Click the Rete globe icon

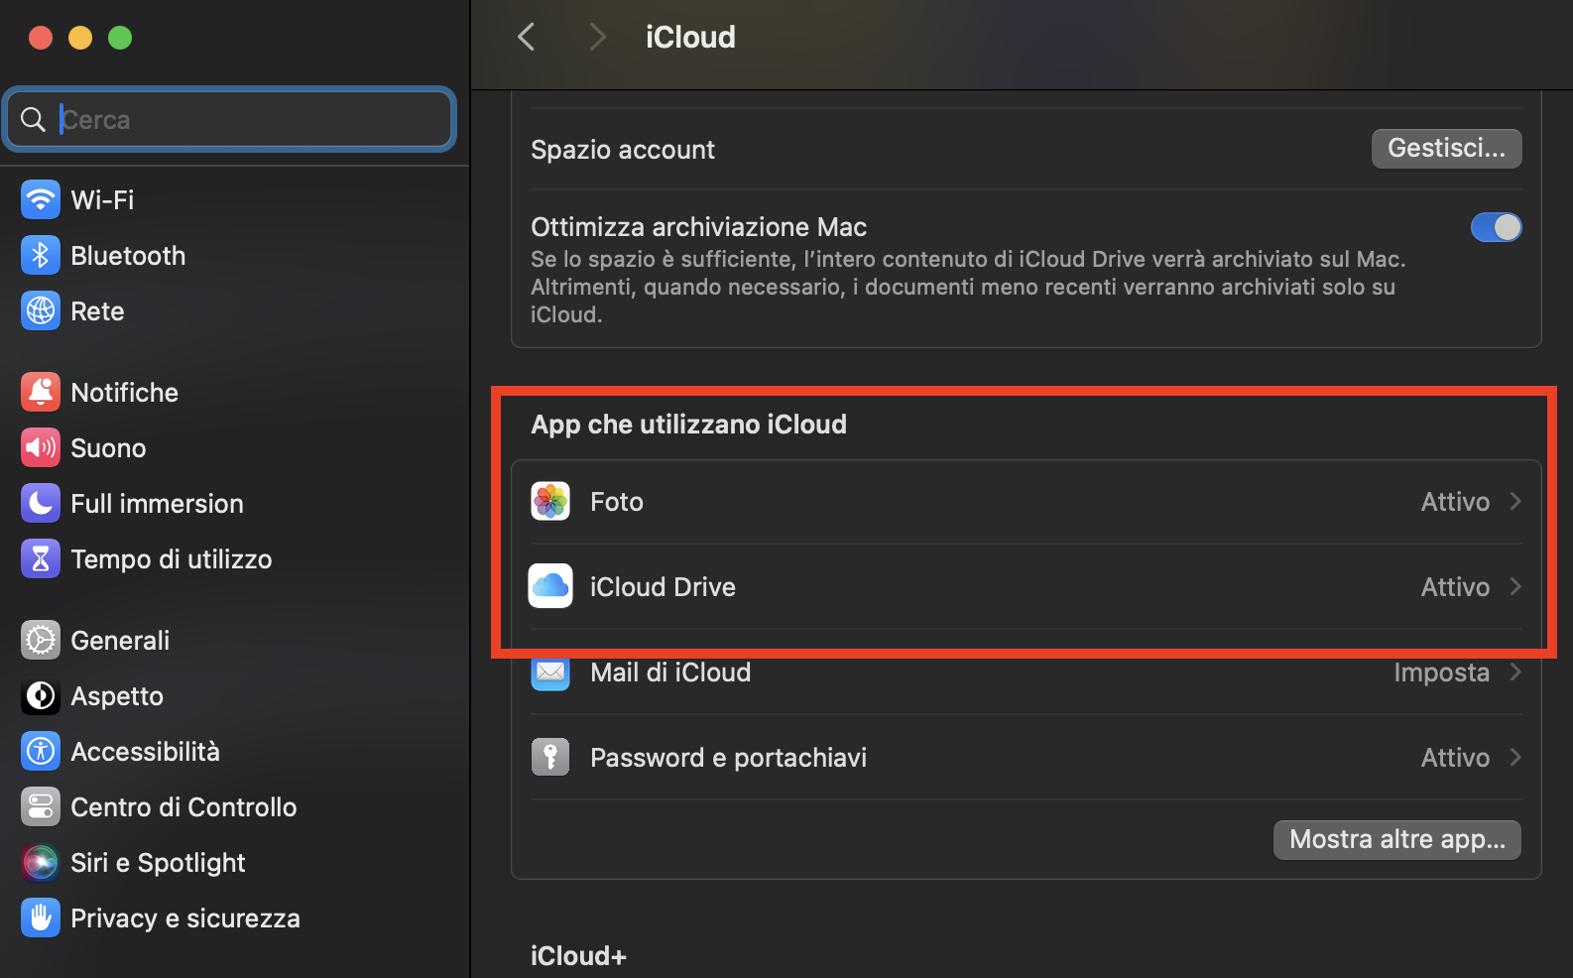coord(41,310)
